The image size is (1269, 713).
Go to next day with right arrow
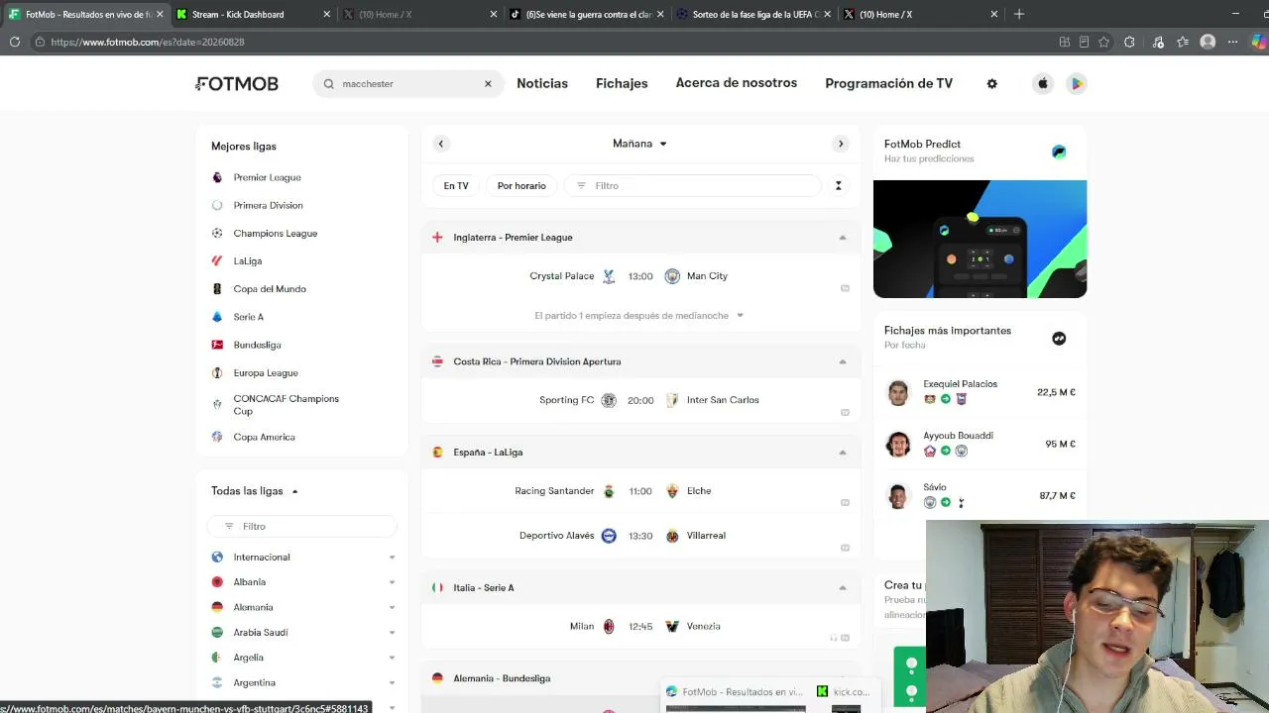841,144
